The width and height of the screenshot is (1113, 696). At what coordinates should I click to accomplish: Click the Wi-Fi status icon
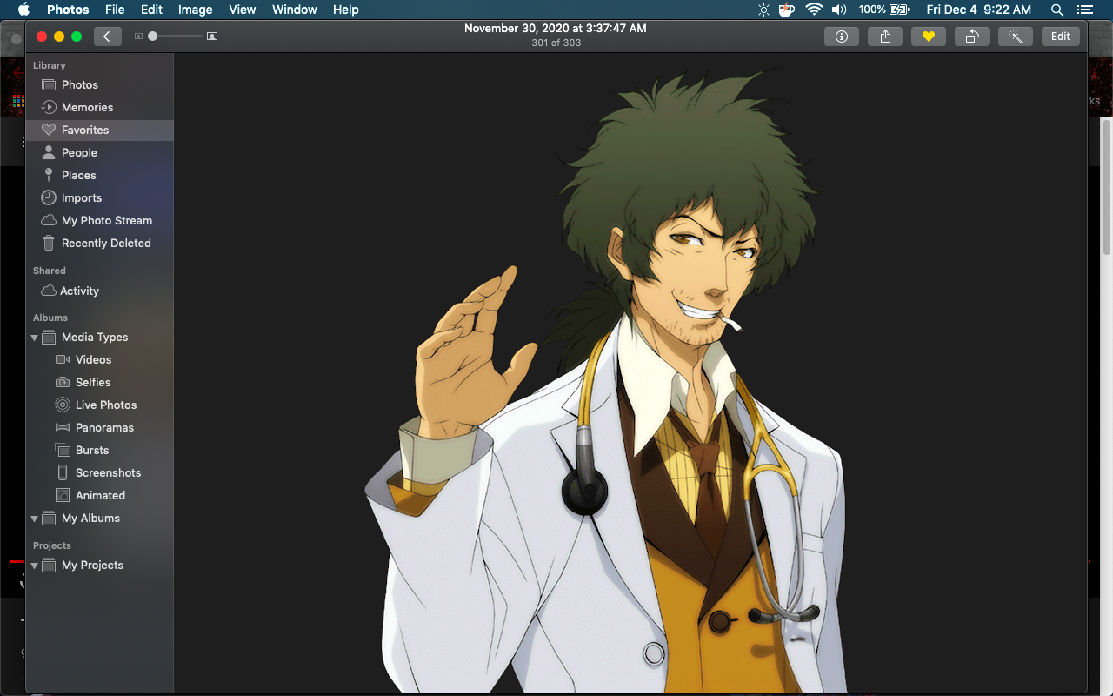click(814, 10)
